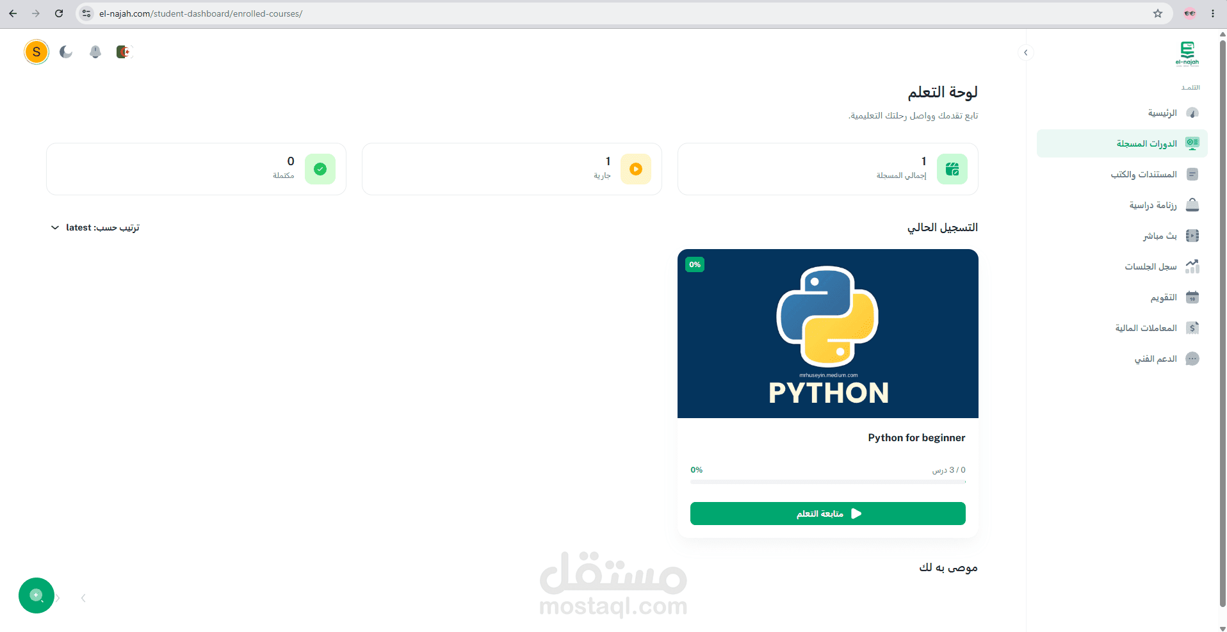View site information icon in address bar
Screen dimensions: 1227x632
[x=86, y=13]
